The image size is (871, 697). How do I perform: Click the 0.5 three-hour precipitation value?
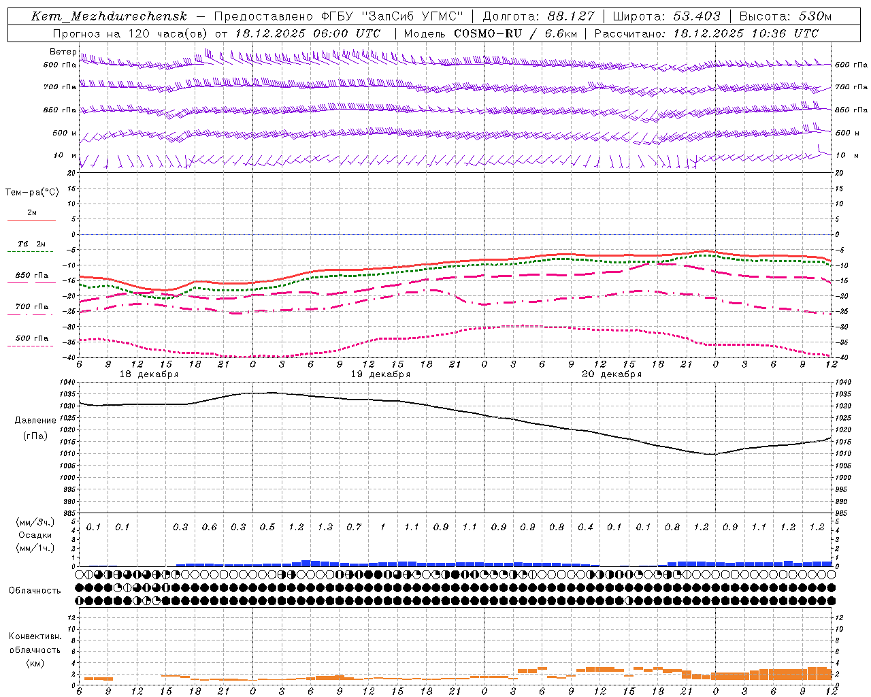267,528
